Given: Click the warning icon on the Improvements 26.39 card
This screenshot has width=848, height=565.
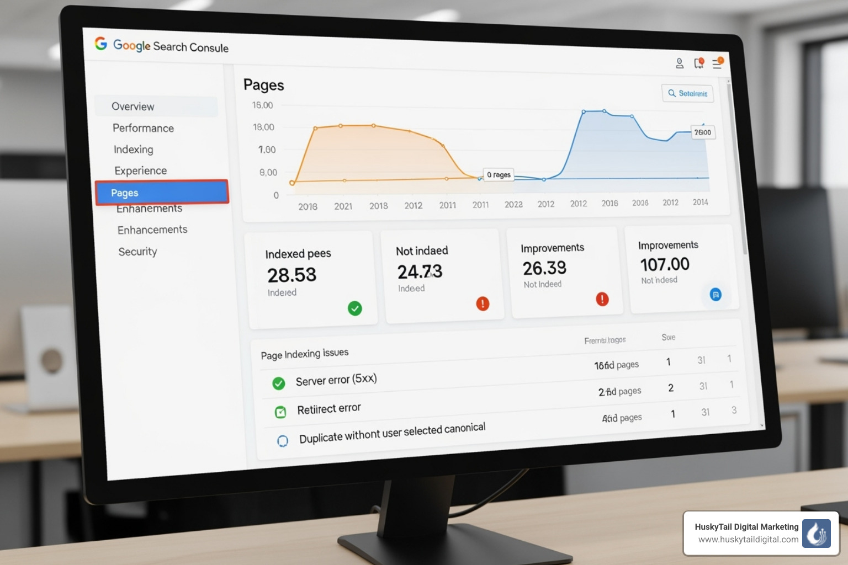Looking at the screenshot, I should tap(602, 299).
